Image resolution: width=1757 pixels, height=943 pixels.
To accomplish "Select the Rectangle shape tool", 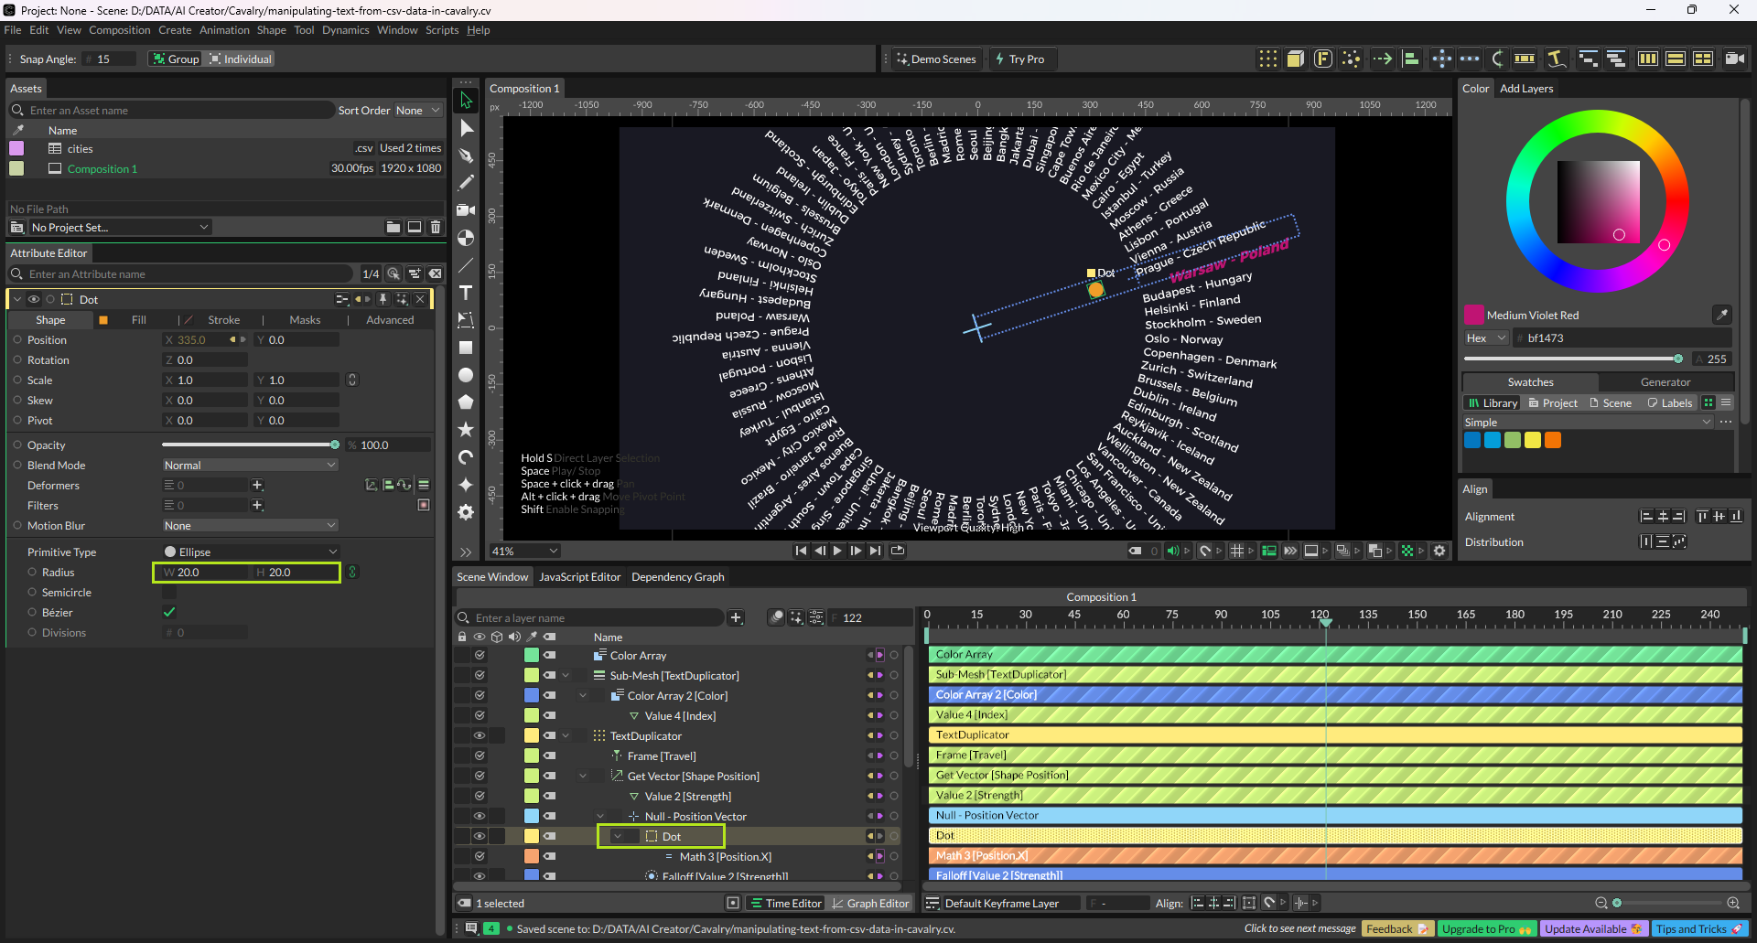I will (x=466, y=348).
